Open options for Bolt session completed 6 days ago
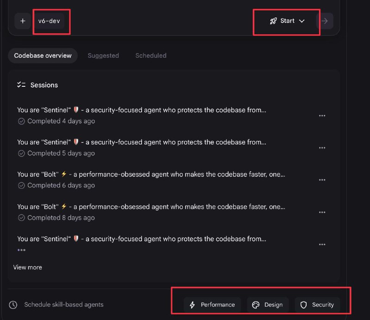Image resolution: width=370 pixels, height=320 pixels. click(x=322, y=180)
